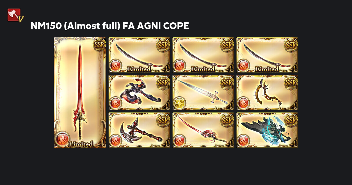352x185 pixels.
Task: Click fire element icon on blue greatsword
Action: pos(243,141)
